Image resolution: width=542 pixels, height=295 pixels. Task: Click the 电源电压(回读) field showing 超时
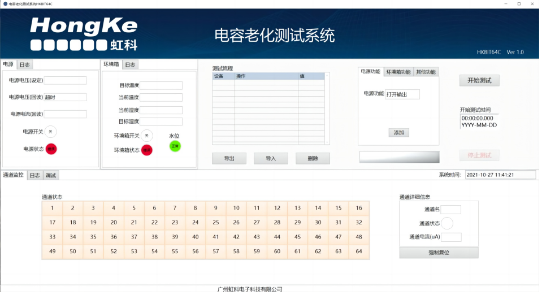pos(65,98)
